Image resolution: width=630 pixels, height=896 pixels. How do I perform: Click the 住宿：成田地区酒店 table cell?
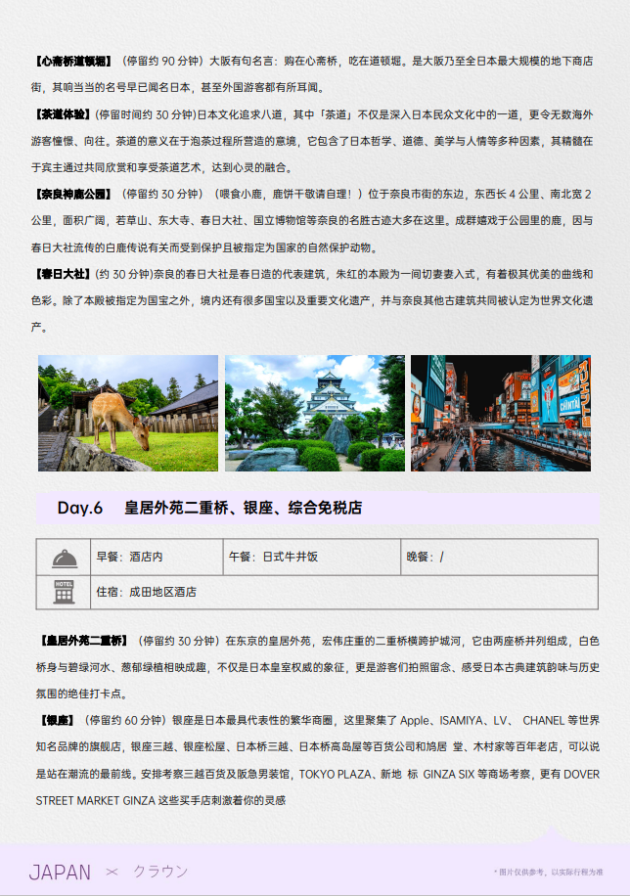pos(344,592)
